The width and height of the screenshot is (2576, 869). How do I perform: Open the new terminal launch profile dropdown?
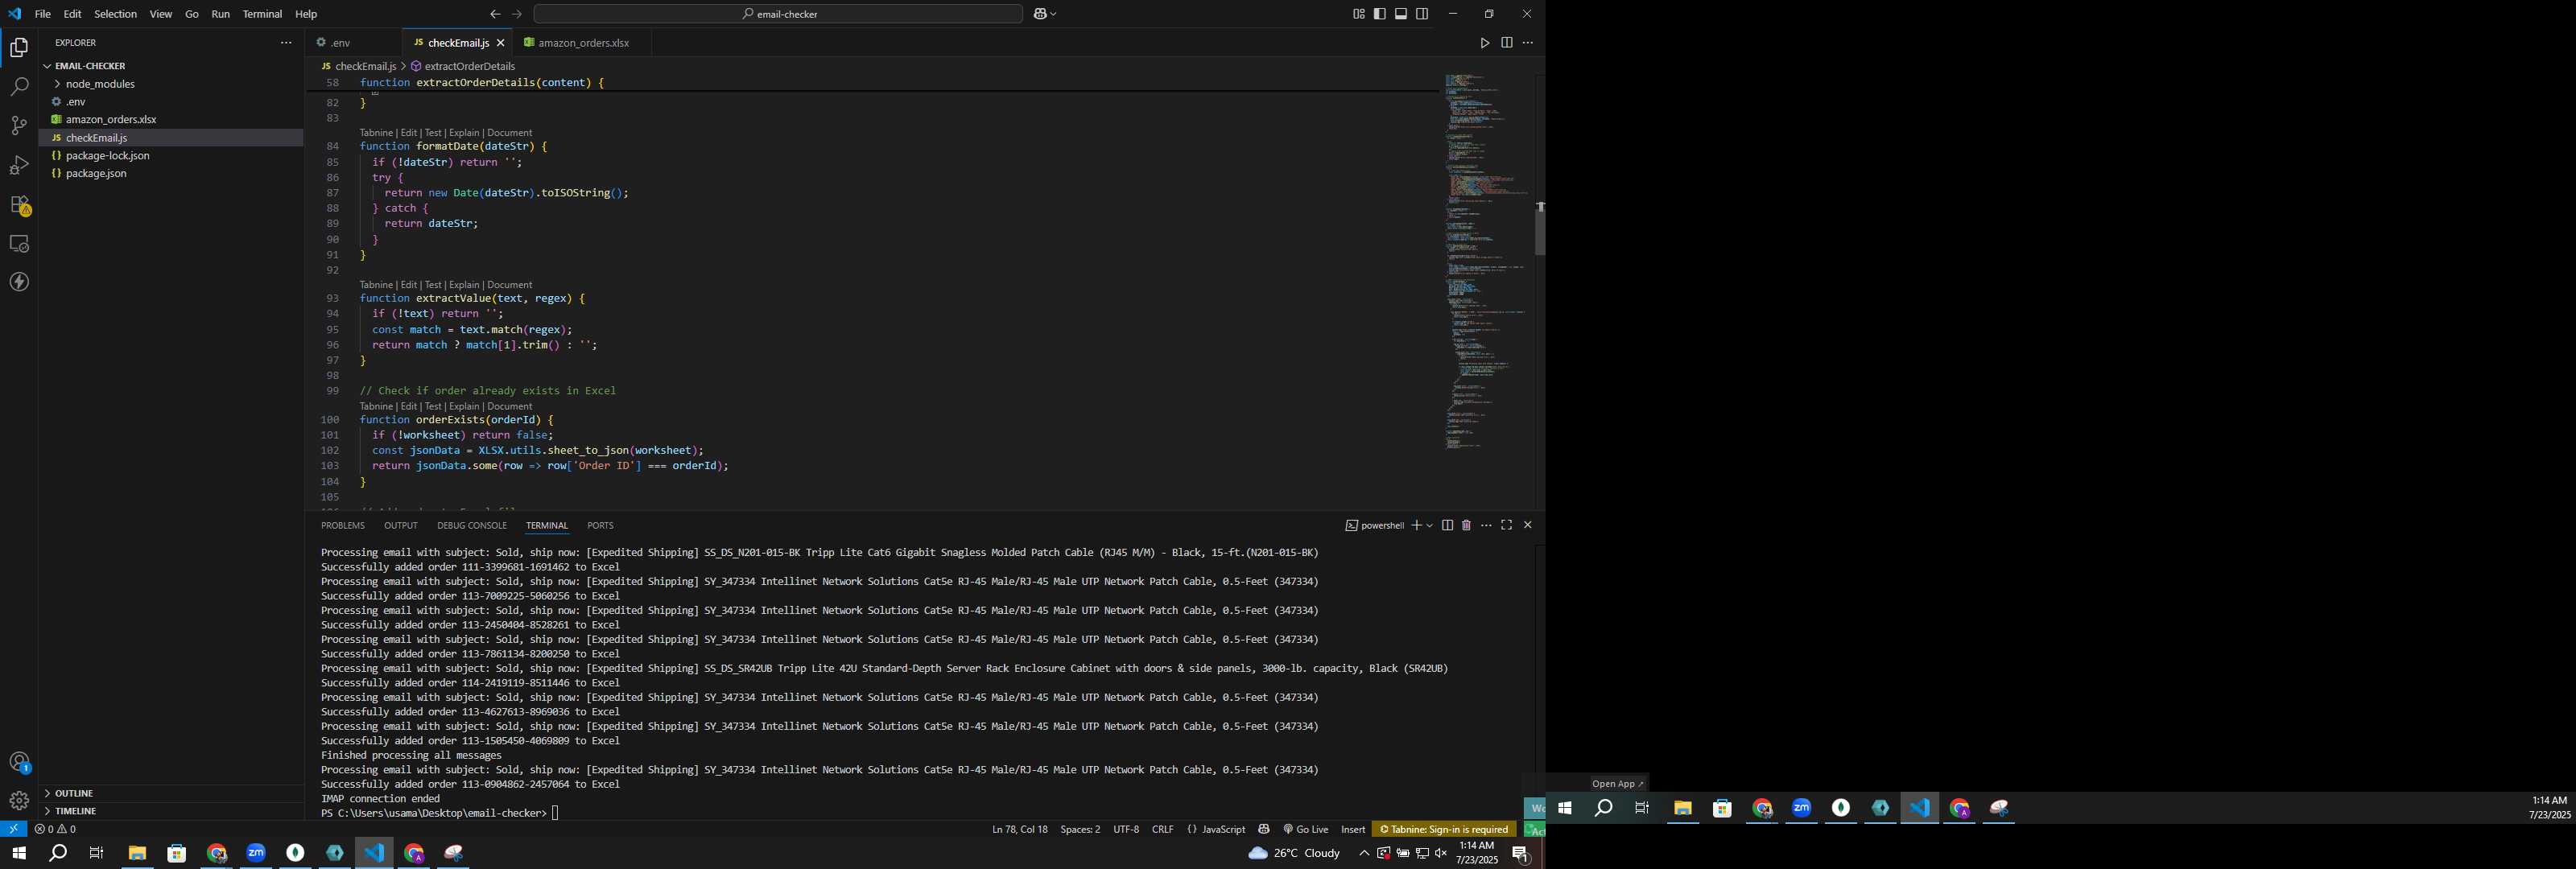point(1430,525)
